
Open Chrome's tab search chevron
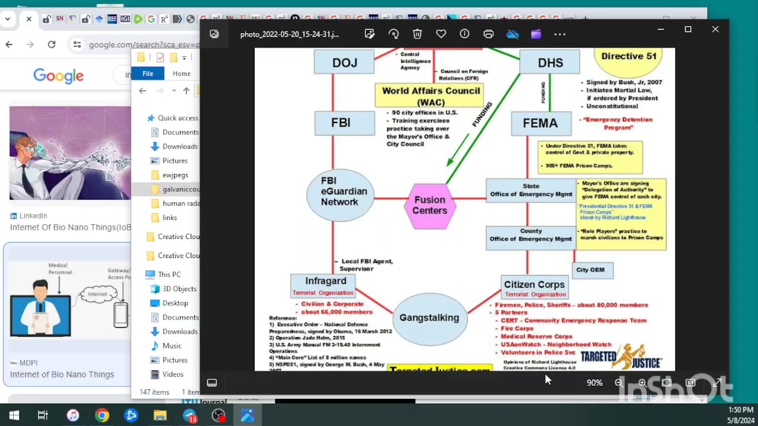coord(8,19)
